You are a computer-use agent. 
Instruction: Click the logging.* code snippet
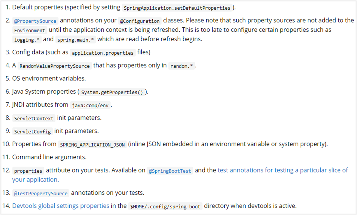(27, 40)
